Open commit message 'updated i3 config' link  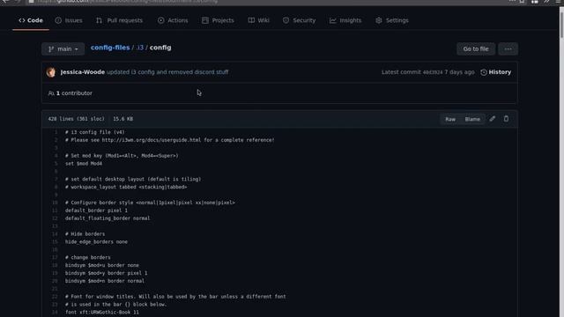167,72
